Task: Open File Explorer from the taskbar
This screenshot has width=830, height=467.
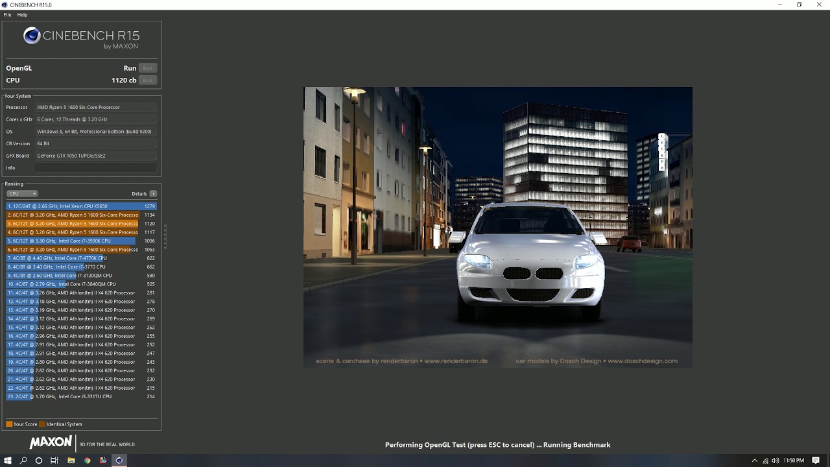Action: pyautogui.click(x=71, y=461)
